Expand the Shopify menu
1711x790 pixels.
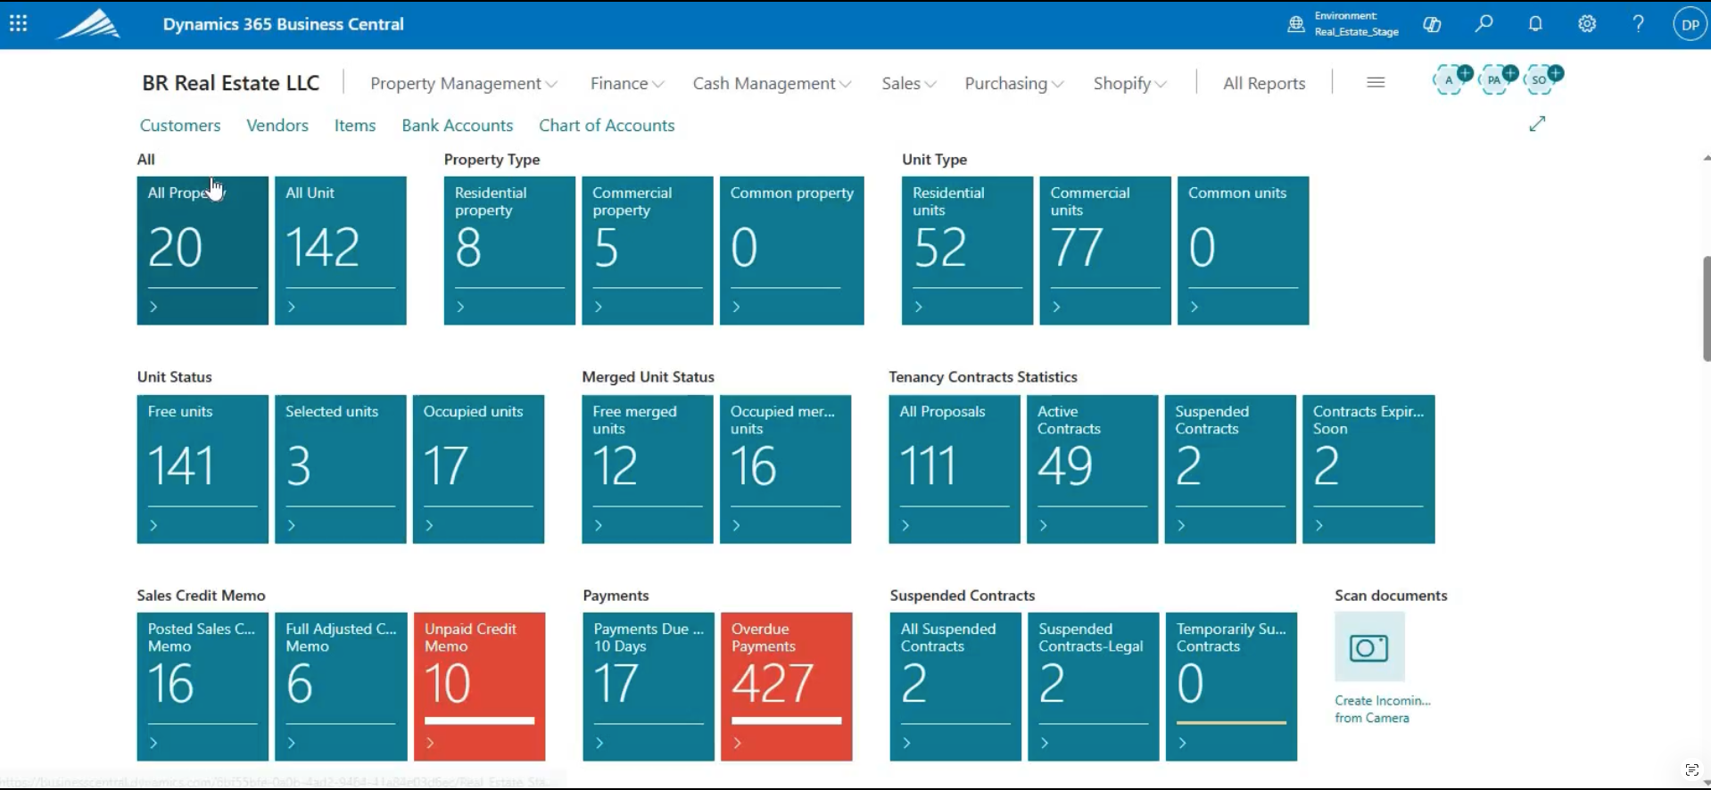[x=1130, y=83]
